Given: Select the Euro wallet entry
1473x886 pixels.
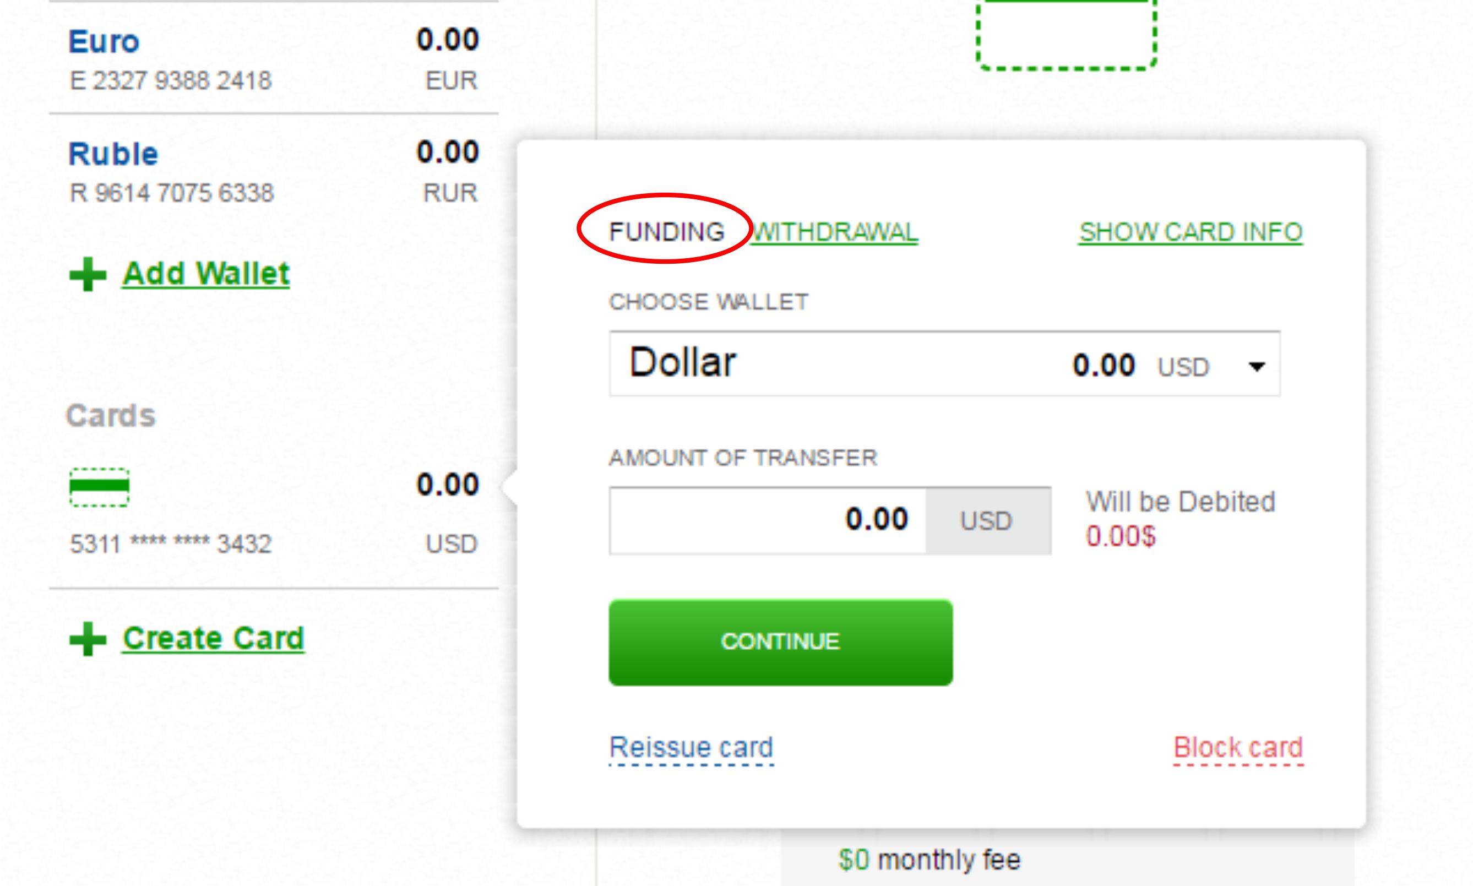Looking at the screenshot, I should 273,58.
